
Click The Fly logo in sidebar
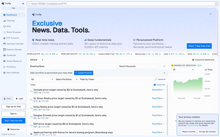click(6, 3)
